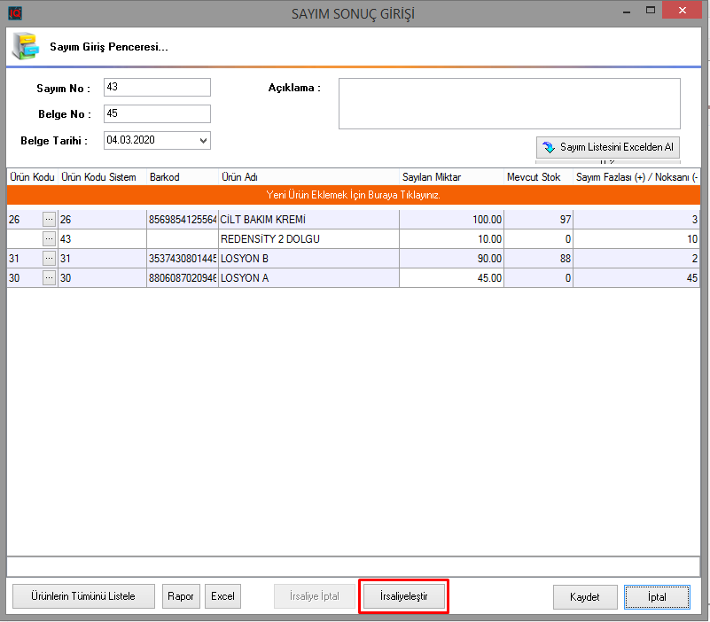Screen dimensions: 710x622
Task: Export the list with the Excel button
Action: [222, 596]
